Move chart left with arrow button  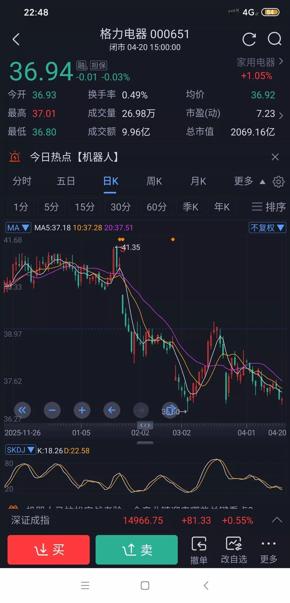pos(112,410)
